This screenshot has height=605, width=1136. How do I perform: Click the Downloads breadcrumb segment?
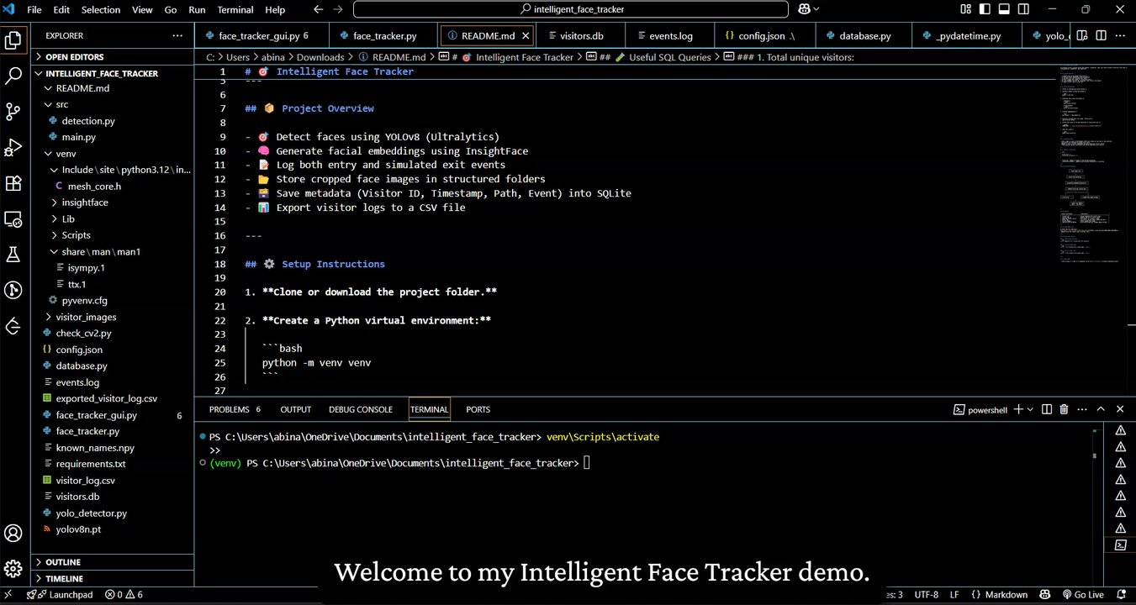tap(320, 57)
